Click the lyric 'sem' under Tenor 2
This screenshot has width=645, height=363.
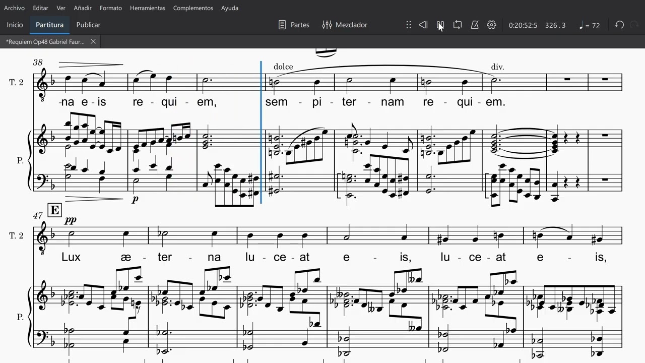point(276,102)
